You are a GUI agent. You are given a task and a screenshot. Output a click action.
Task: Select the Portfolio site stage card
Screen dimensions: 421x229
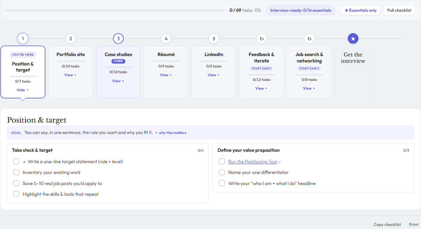tap(71, 72)
